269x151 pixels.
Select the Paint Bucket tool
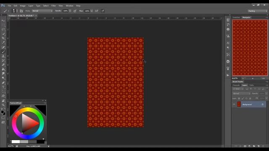[x=3, y=69]
